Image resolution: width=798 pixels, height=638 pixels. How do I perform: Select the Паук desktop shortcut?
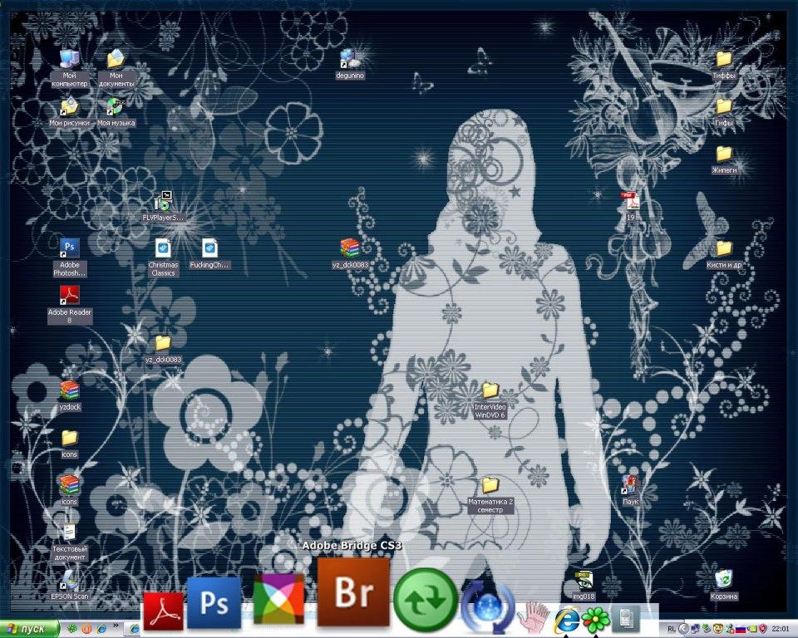coord(630,485)
